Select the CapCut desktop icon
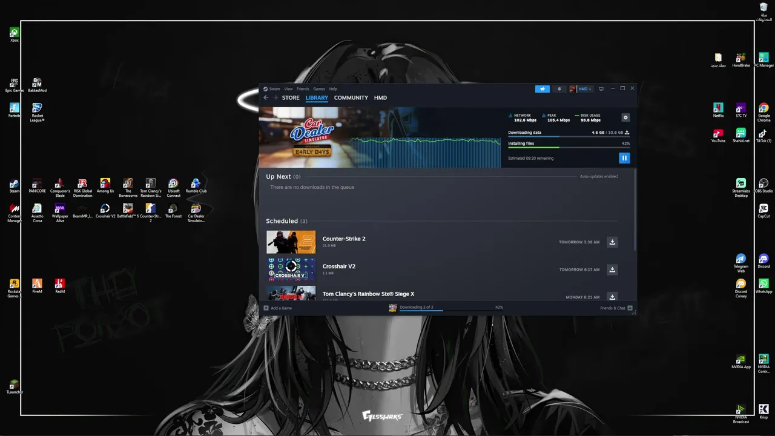This screenshot has height=436, width=775. point(763,211)
